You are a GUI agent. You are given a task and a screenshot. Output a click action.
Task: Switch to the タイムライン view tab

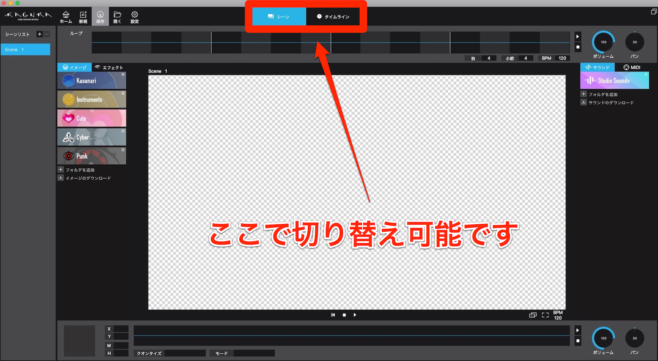tap(333, 16)
